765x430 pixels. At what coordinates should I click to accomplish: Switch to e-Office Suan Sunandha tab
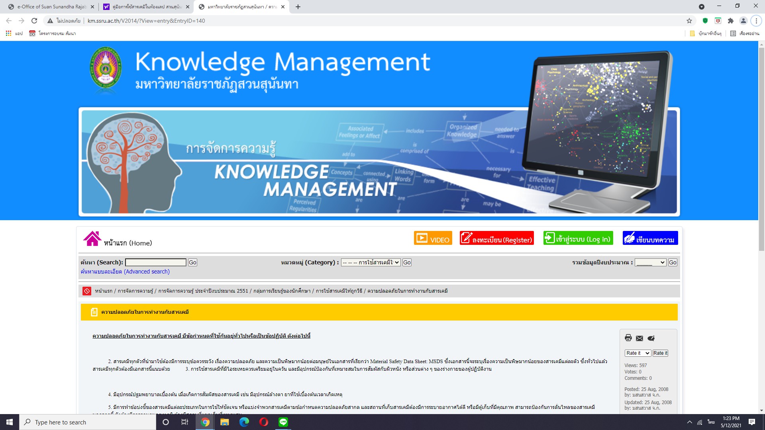[51, 7]
